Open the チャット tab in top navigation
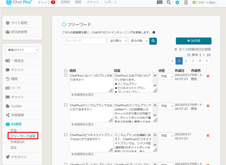Viewport: 226px width, 165px height. 46,2
